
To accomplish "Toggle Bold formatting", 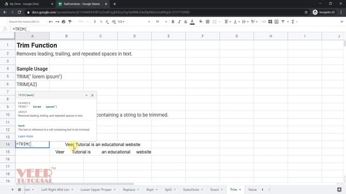I will [x=173, y=22].
